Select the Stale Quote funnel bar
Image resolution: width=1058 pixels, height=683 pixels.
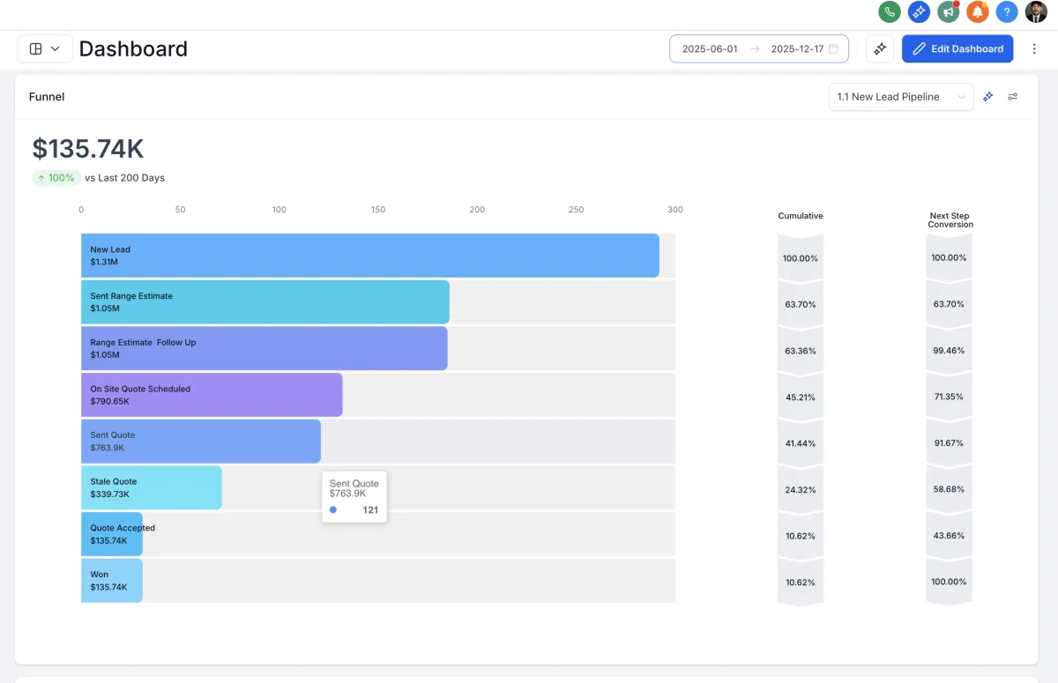(x=151, y=487)
